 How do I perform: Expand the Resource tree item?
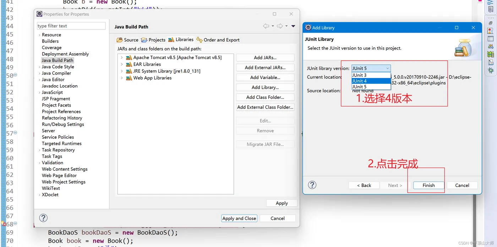point(39,35)
